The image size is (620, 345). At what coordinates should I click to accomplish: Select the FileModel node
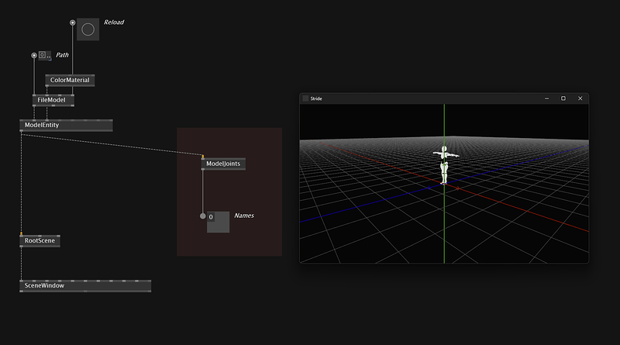[x=53, y=100]
